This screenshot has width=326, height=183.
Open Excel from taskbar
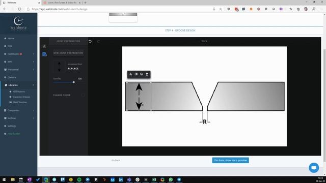[x=154, y=179]
